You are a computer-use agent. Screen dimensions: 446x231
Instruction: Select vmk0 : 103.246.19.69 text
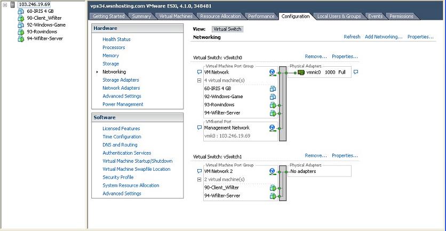coord(227,136)
